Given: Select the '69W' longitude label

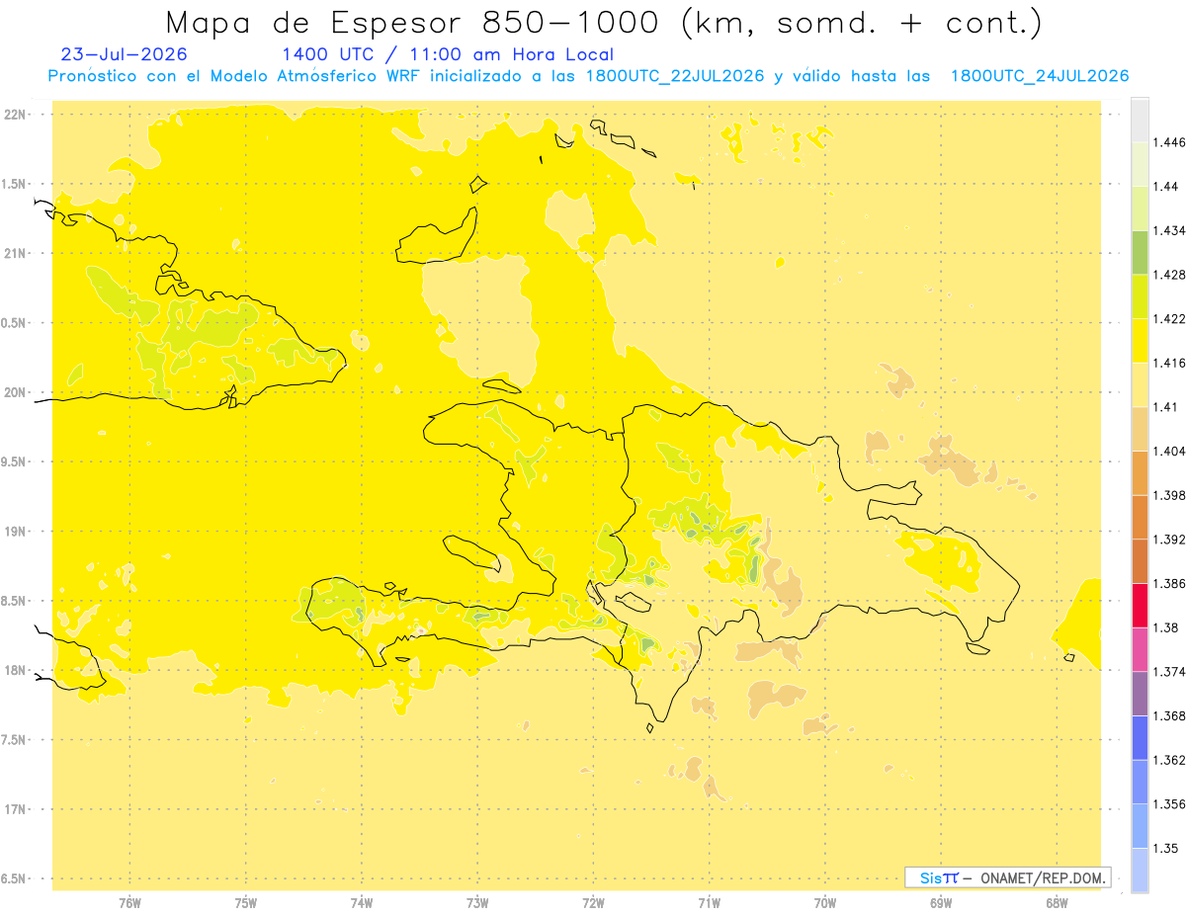Looking at the screenshot, I should 941,902.
